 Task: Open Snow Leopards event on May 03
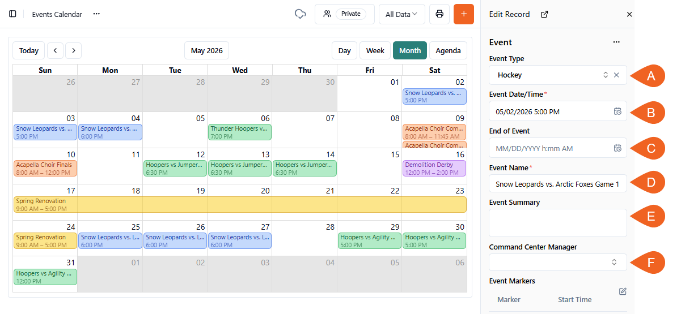coord(45,132)
